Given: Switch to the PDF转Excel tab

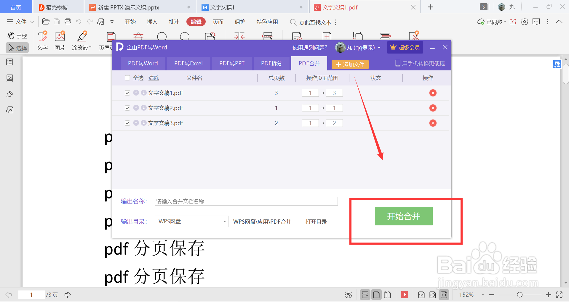Looking at the screenshot, I should tap(188, 63).
